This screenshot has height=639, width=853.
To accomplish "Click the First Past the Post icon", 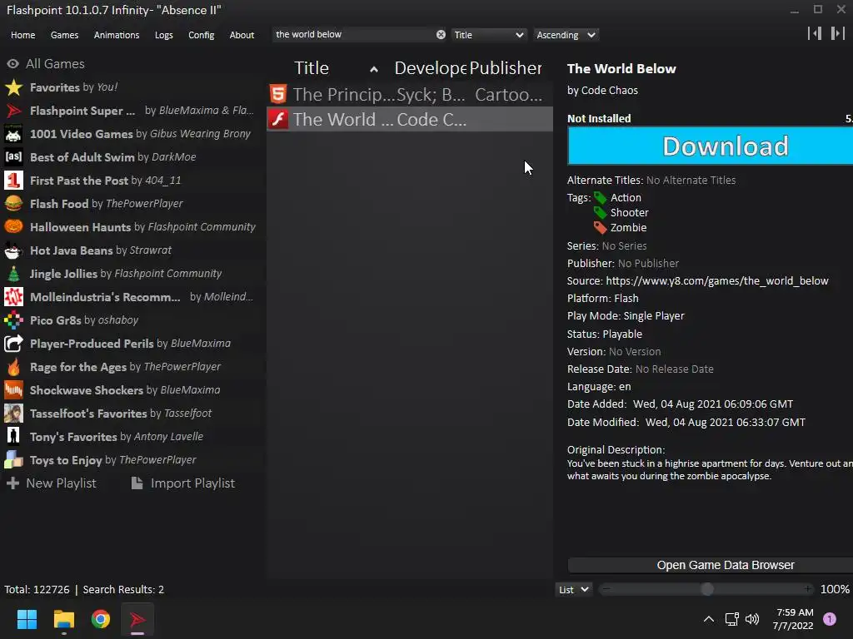I will pyautogui.click(x=13, y=181).
